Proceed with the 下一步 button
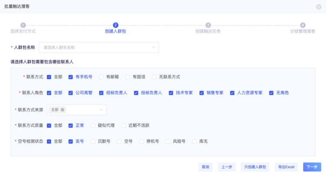Image resolution: width=326 pixels, height=176 pixels. [x=312, y=167]
